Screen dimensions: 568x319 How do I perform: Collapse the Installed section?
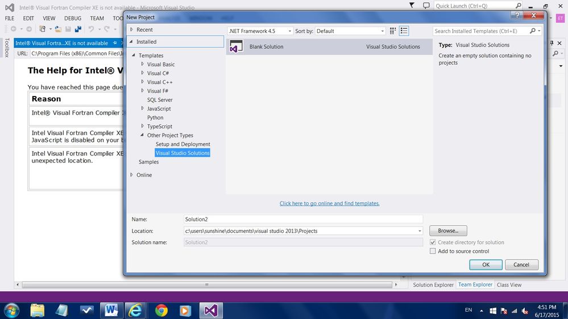click(x=131, y=41)
